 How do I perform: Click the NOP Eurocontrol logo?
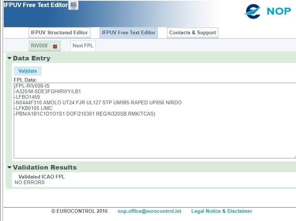point(268,11)
